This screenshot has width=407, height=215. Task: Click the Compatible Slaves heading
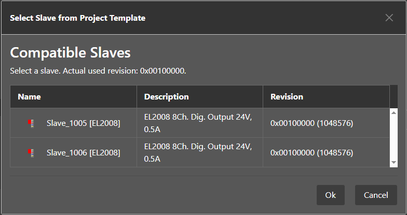tap(70, 52)
